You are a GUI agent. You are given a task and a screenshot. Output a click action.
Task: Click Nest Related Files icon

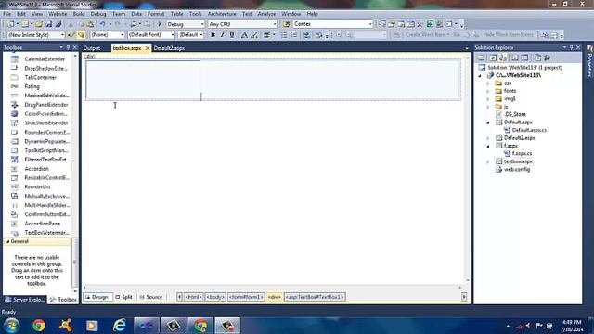tap(503, 58)
